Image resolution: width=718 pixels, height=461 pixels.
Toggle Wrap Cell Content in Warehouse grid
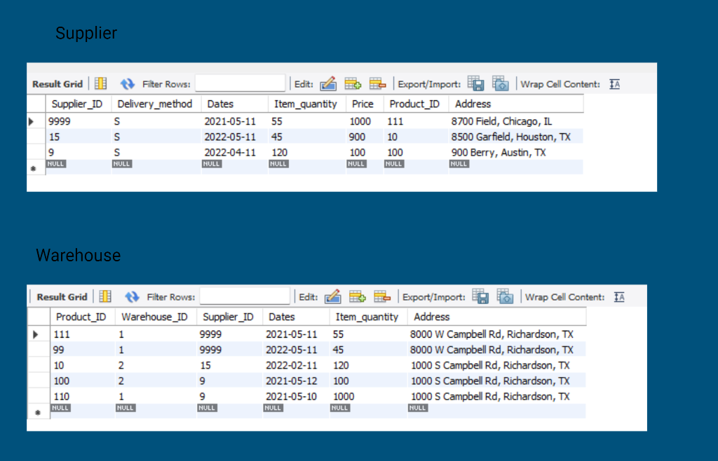pos(618,296)
